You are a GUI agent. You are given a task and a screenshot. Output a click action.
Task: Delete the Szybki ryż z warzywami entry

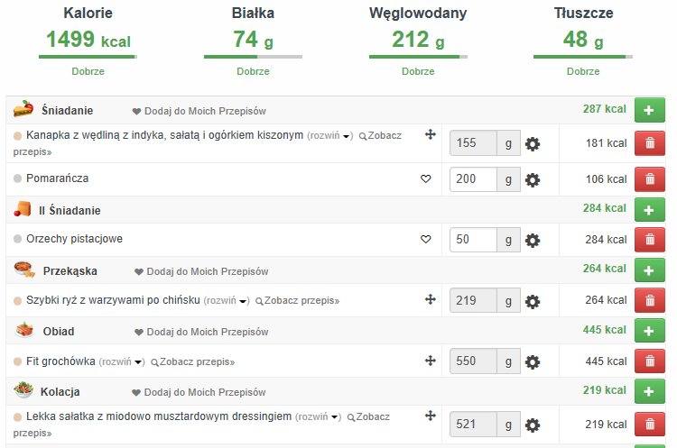click(649, 301)
